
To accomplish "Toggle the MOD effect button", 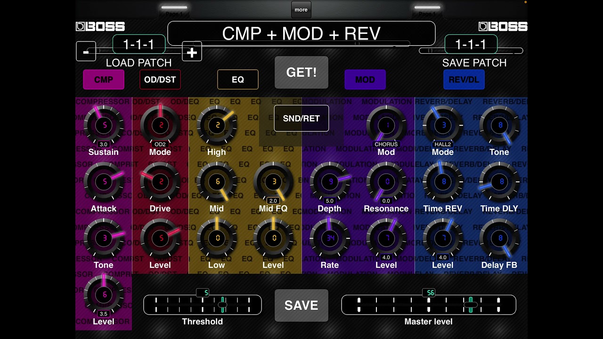I will tap(365, 80).
